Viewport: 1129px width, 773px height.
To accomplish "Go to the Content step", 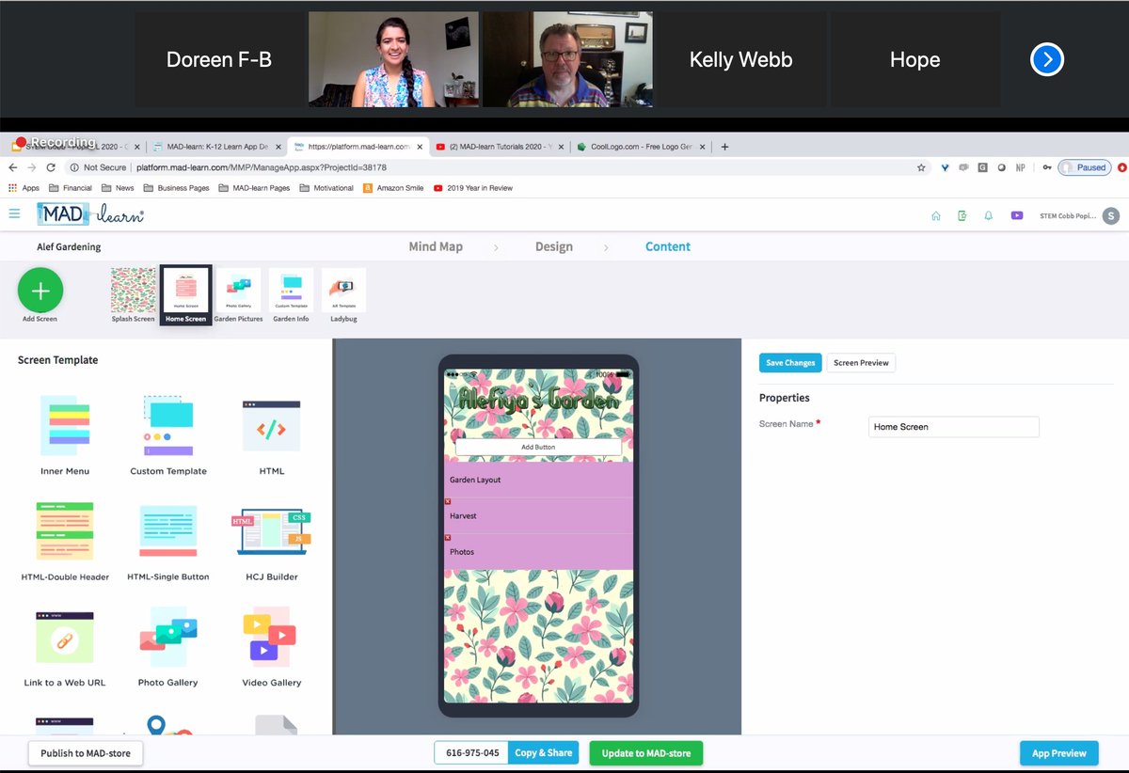I will [x=668, y=246].
